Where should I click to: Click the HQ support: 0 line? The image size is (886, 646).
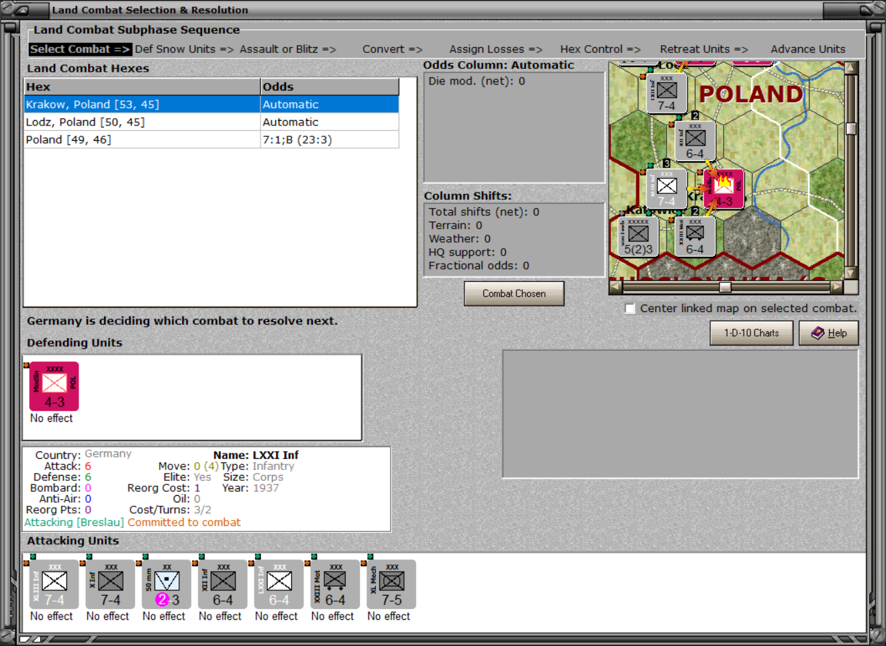click(468, 252)
